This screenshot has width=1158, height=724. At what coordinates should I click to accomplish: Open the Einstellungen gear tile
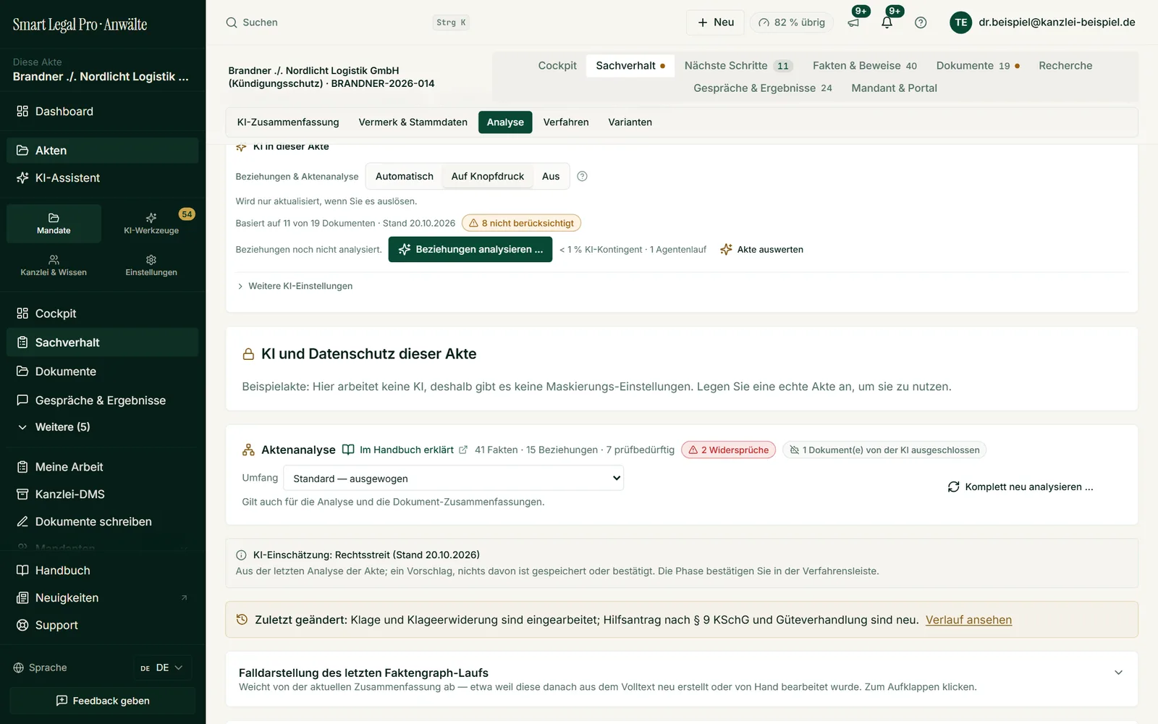[151, 266]
